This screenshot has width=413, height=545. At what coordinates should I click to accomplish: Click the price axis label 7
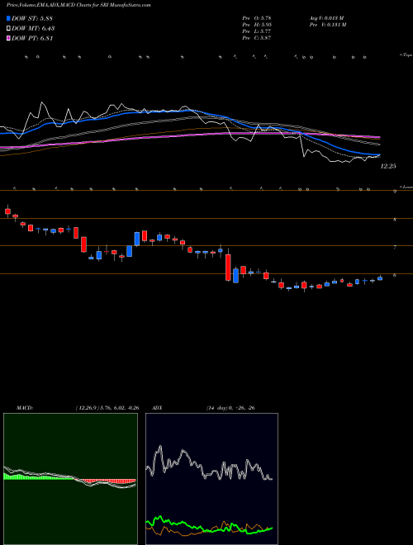coord(395,248)
